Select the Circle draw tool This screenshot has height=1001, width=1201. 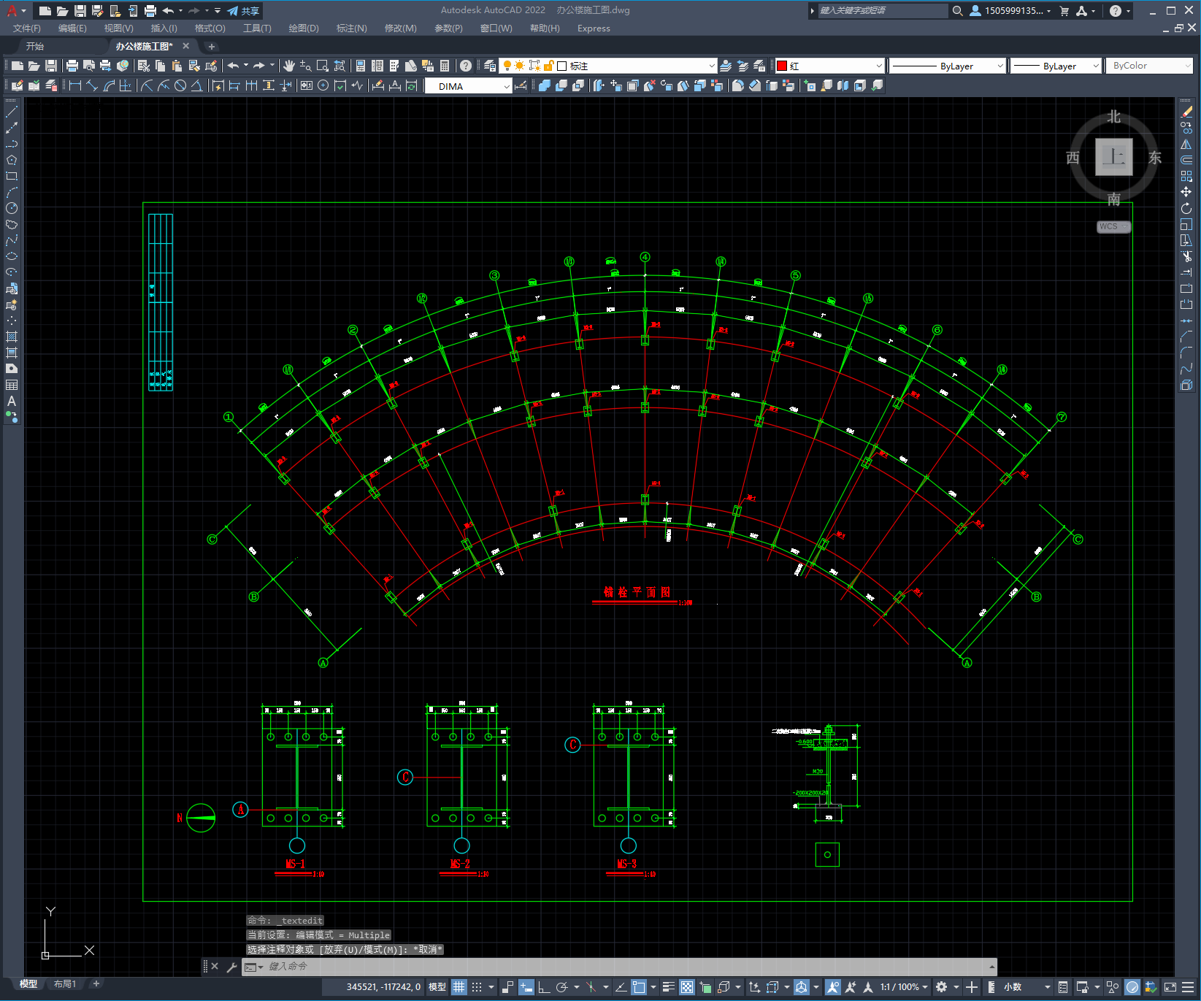pos(12,208)
